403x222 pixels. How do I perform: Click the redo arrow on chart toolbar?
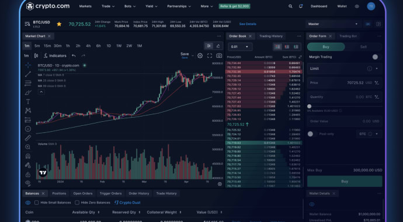(x=84, y=55)
